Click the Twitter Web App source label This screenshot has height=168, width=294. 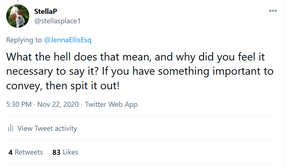(112, 105)
